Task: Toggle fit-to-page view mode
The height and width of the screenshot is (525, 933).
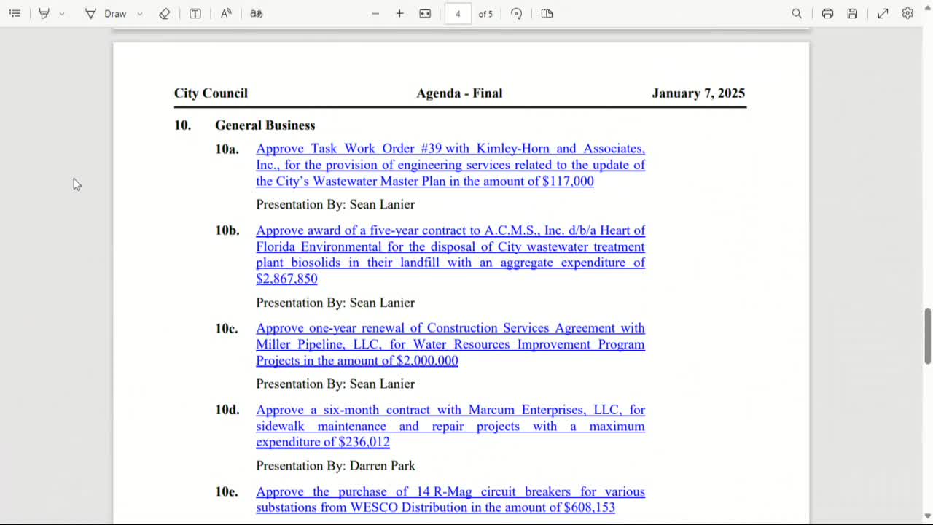Action: 425,13
